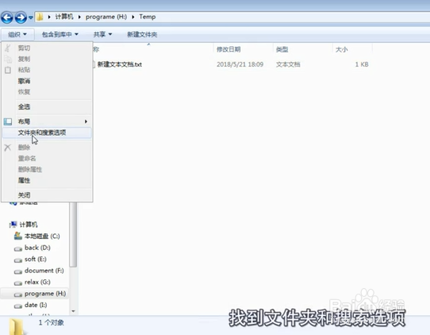430x335 pixels.
Task: Open the 组织 toolbar menu
Action: [17, 35]
